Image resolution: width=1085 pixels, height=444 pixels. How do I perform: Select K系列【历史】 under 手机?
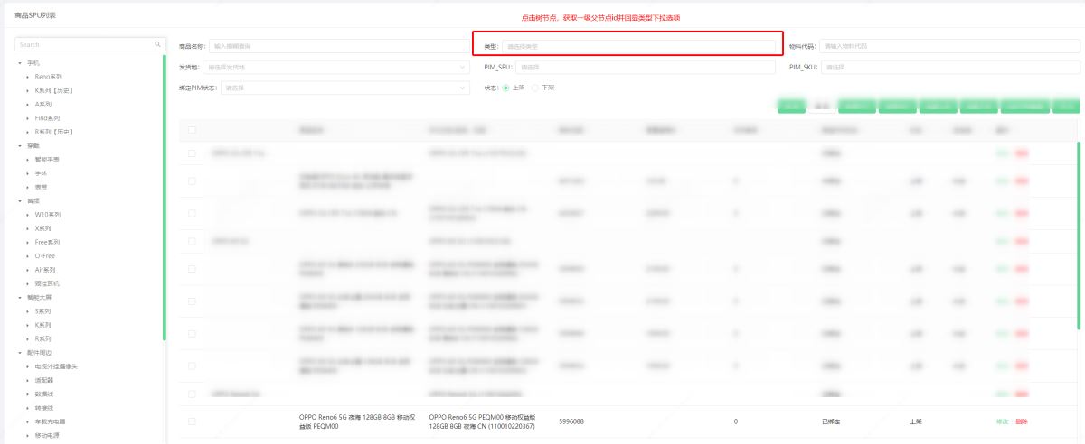(53, 90)
